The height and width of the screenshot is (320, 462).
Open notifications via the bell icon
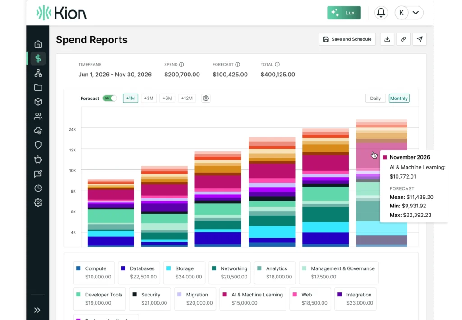[x=381, y=13]
